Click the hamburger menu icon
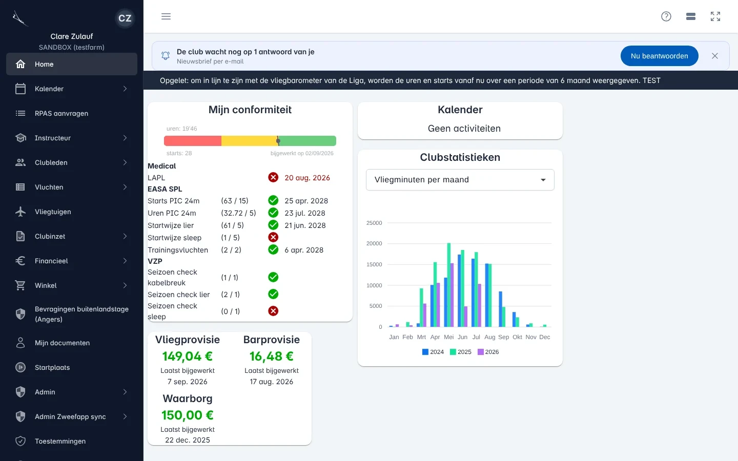This screenshot has height=461, width=738. (166, 16)
